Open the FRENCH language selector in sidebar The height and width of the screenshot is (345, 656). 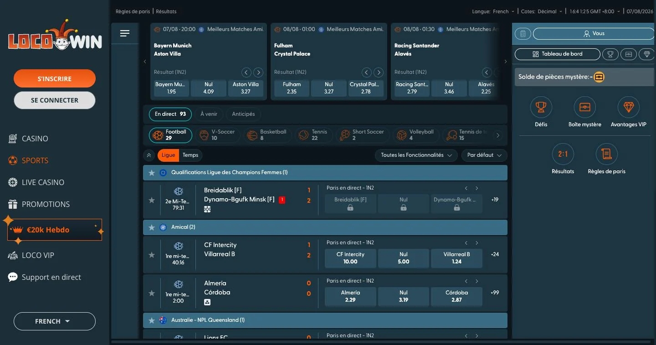click(x=55, y=321)
